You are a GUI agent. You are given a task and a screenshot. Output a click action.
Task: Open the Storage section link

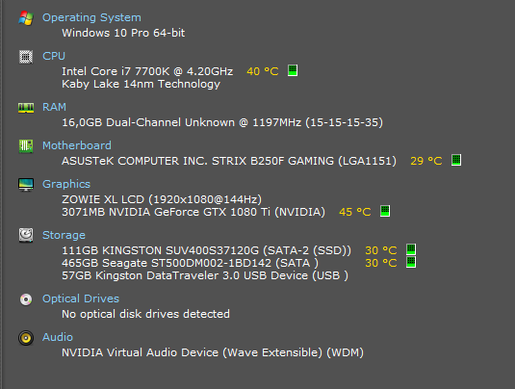point(64,235)
